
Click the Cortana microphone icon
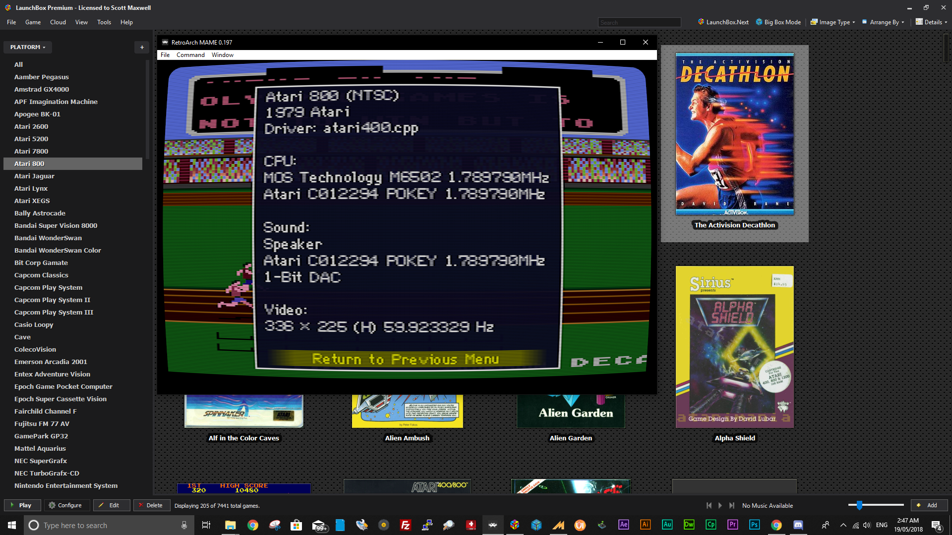[x=184, y=525]
